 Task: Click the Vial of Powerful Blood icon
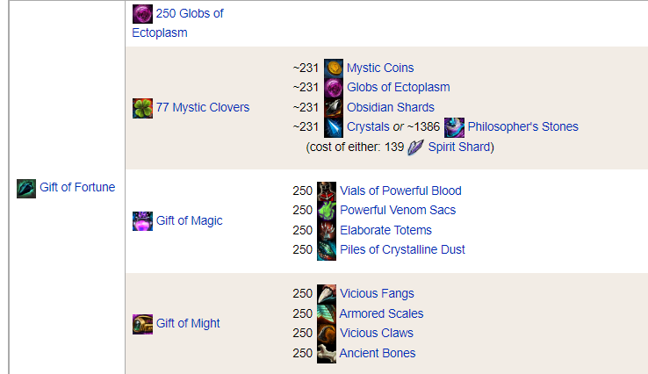(x=327, y=191)
